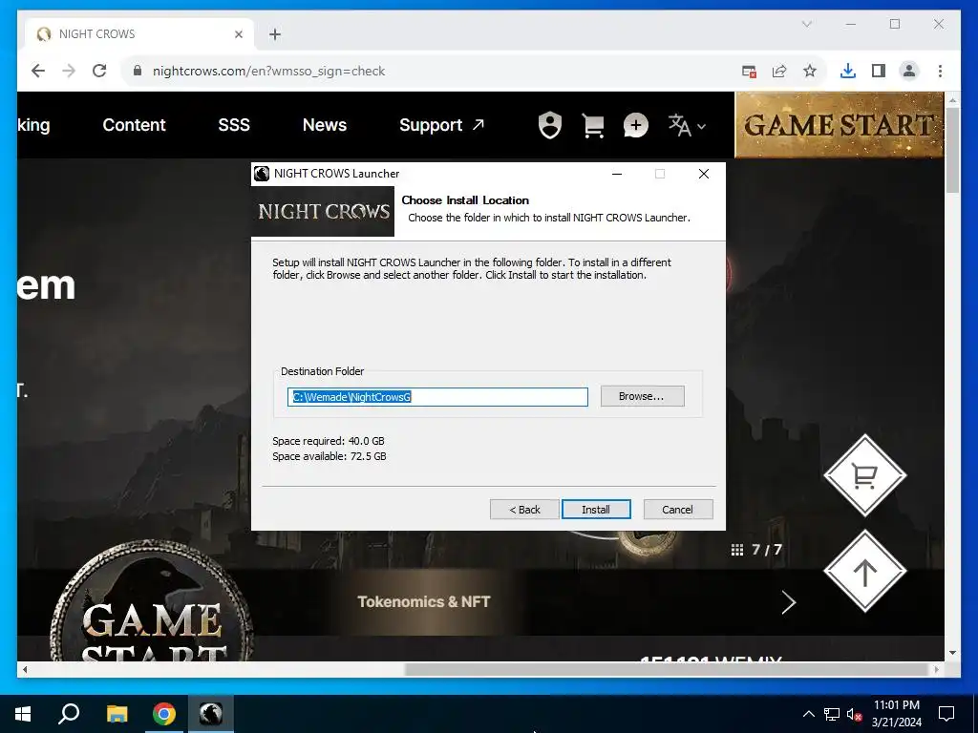The width and height of the screenshot is (978, 733).
Task: Open the News menu item
Action: pyautogui.click(x=325, y=125)
